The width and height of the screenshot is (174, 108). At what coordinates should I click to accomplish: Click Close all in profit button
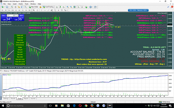(x=20, y=62)
